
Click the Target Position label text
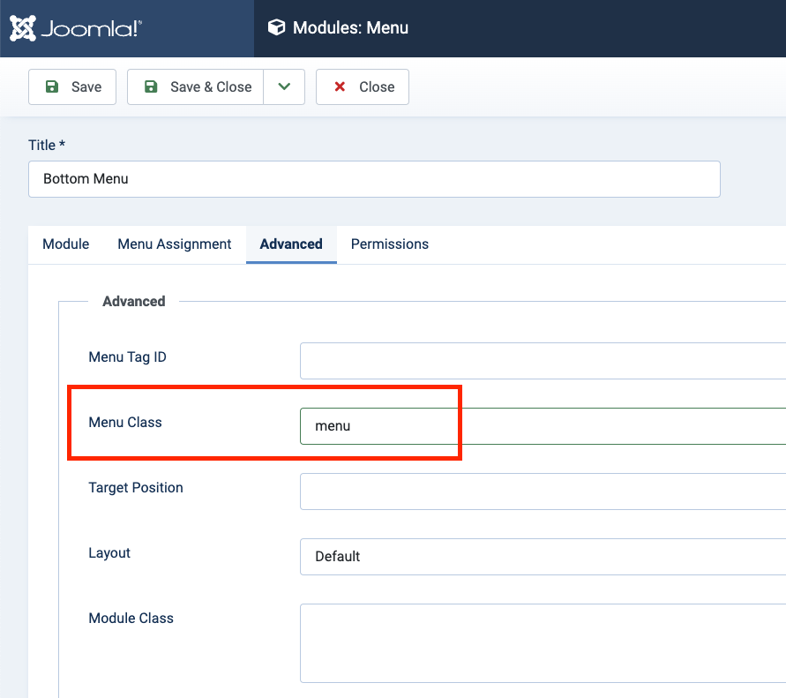pos(136,488)
